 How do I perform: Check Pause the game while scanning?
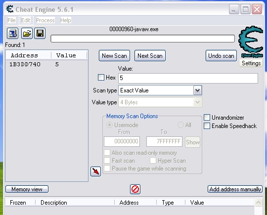click(107, 169)
